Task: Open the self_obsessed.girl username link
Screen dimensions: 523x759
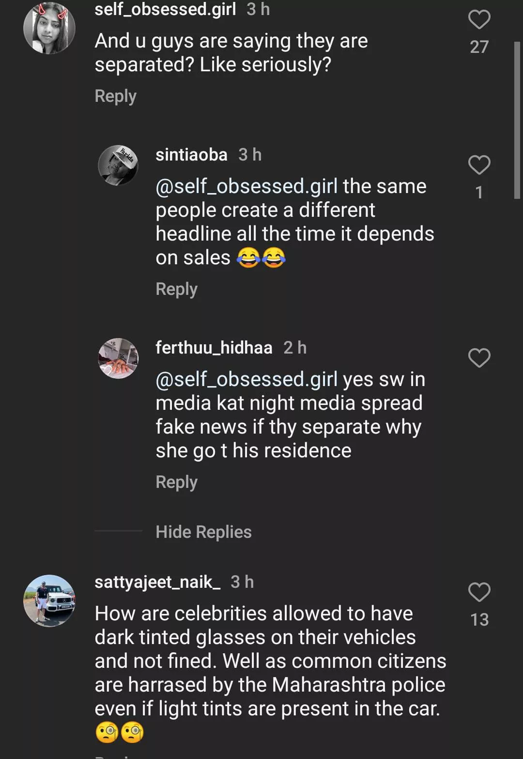Action: (x=165, y=9)
